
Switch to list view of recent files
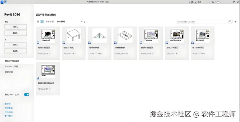click(x=38, y=22)
